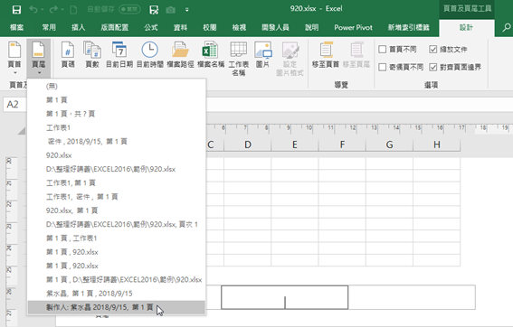Choose footer preset 第 1 頁，共 ? 頁
Screen dimensions: 513x327
tap(117, 114)
